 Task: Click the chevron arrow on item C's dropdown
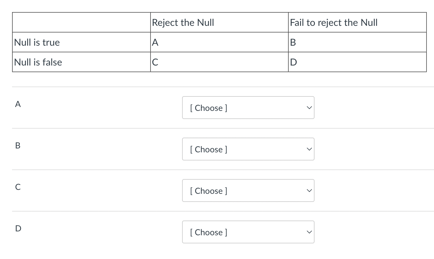[308, 190]
